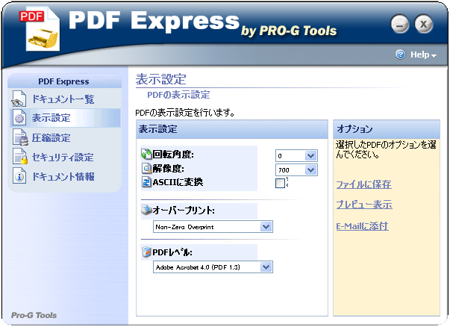Click the 表示設定 gear page icon
450x327 pixels.
(19, 118)
